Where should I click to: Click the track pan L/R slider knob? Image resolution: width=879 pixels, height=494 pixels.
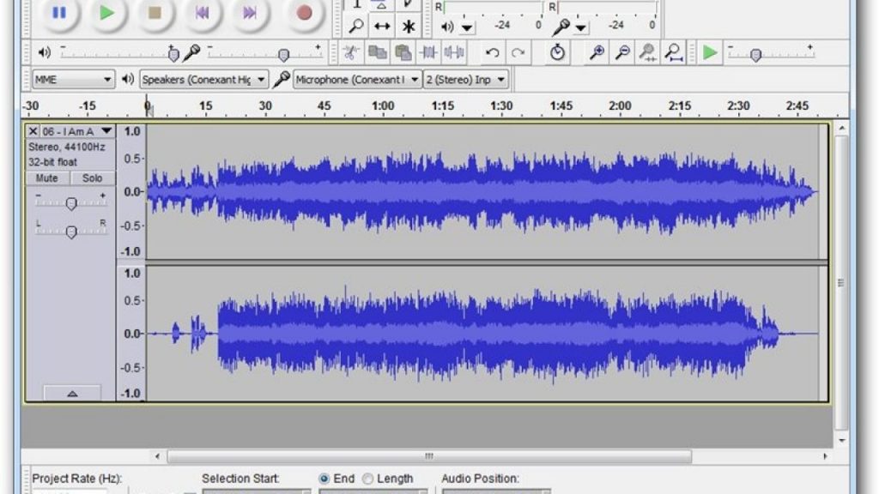tap(71, 232)
